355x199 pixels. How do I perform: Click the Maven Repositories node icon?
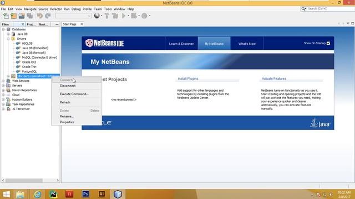tap(8, 90)
